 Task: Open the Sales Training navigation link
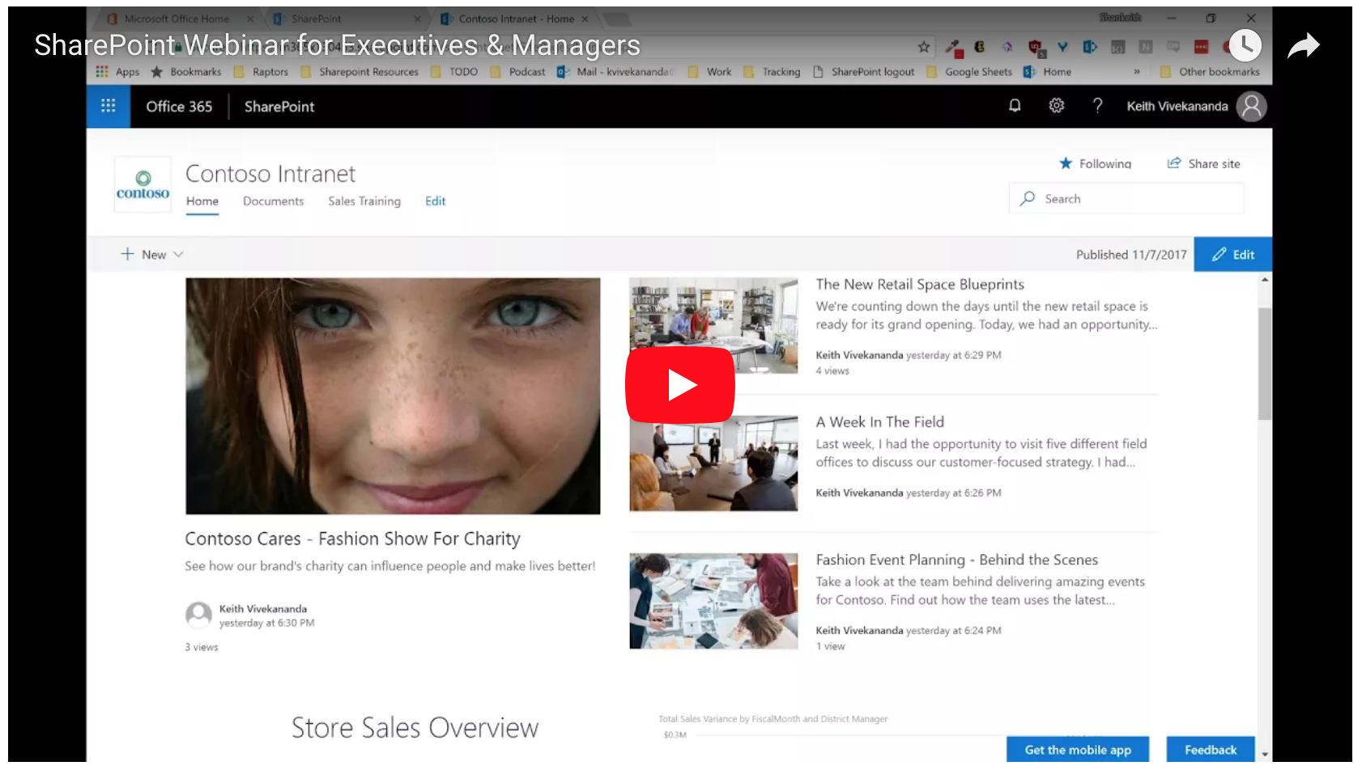364,201
